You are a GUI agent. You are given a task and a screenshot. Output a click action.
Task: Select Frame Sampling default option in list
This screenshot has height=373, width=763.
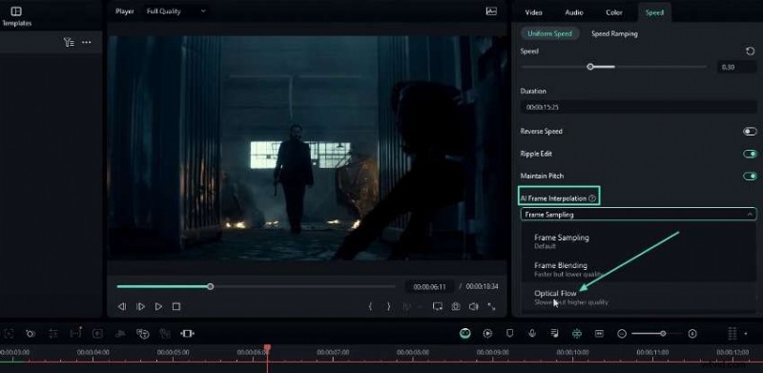638,240
